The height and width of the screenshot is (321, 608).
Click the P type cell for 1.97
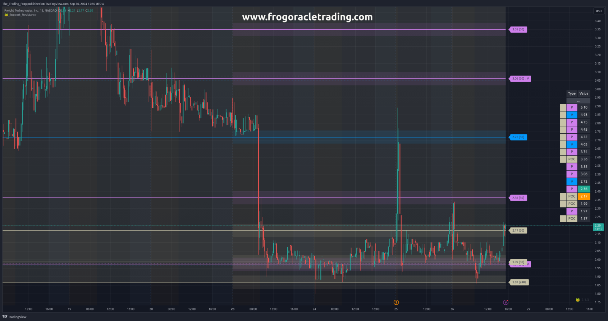click(572, 211)
